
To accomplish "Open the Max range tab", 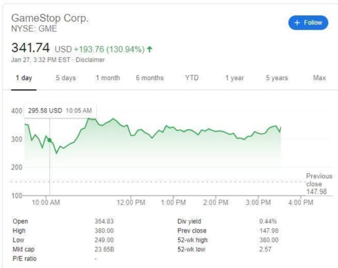I will pyautogui.click(x=320, y=78).
